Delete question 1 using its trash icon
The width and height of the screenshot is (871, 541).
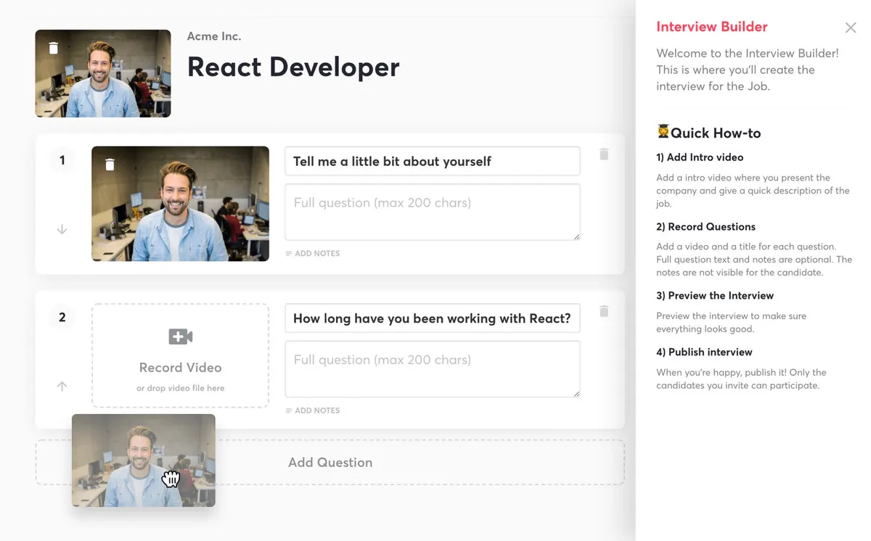pos(603,154)
